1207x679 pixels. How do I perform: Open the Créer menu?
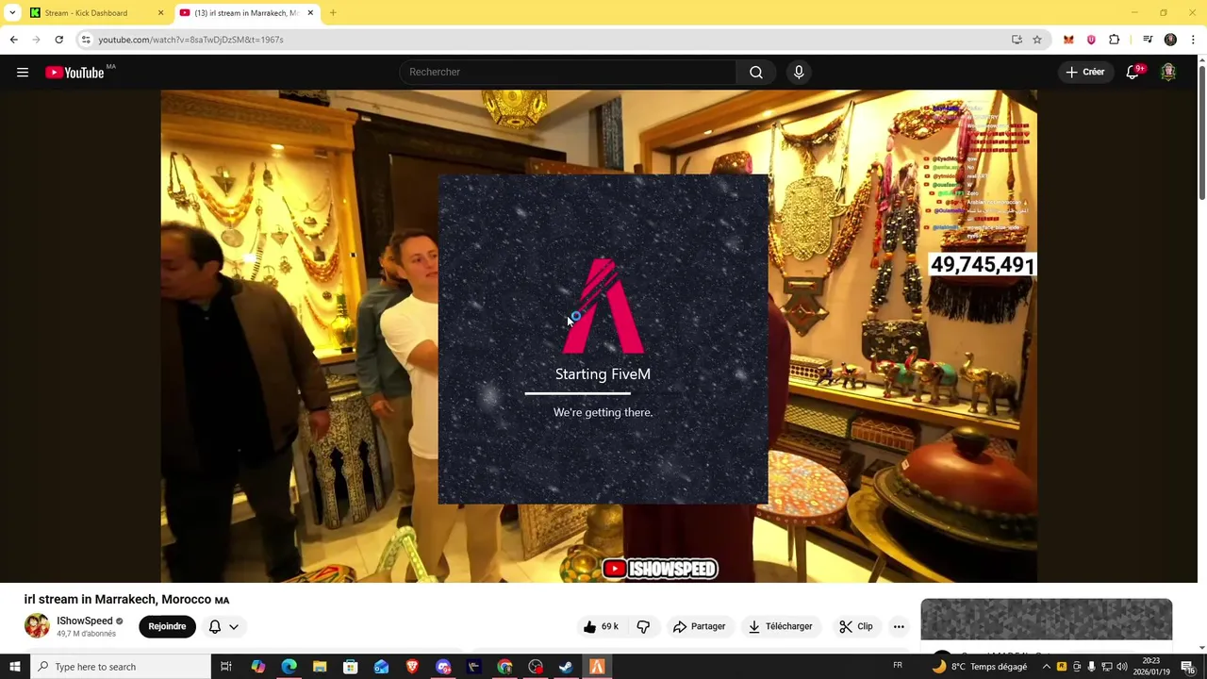point(1084,72)
